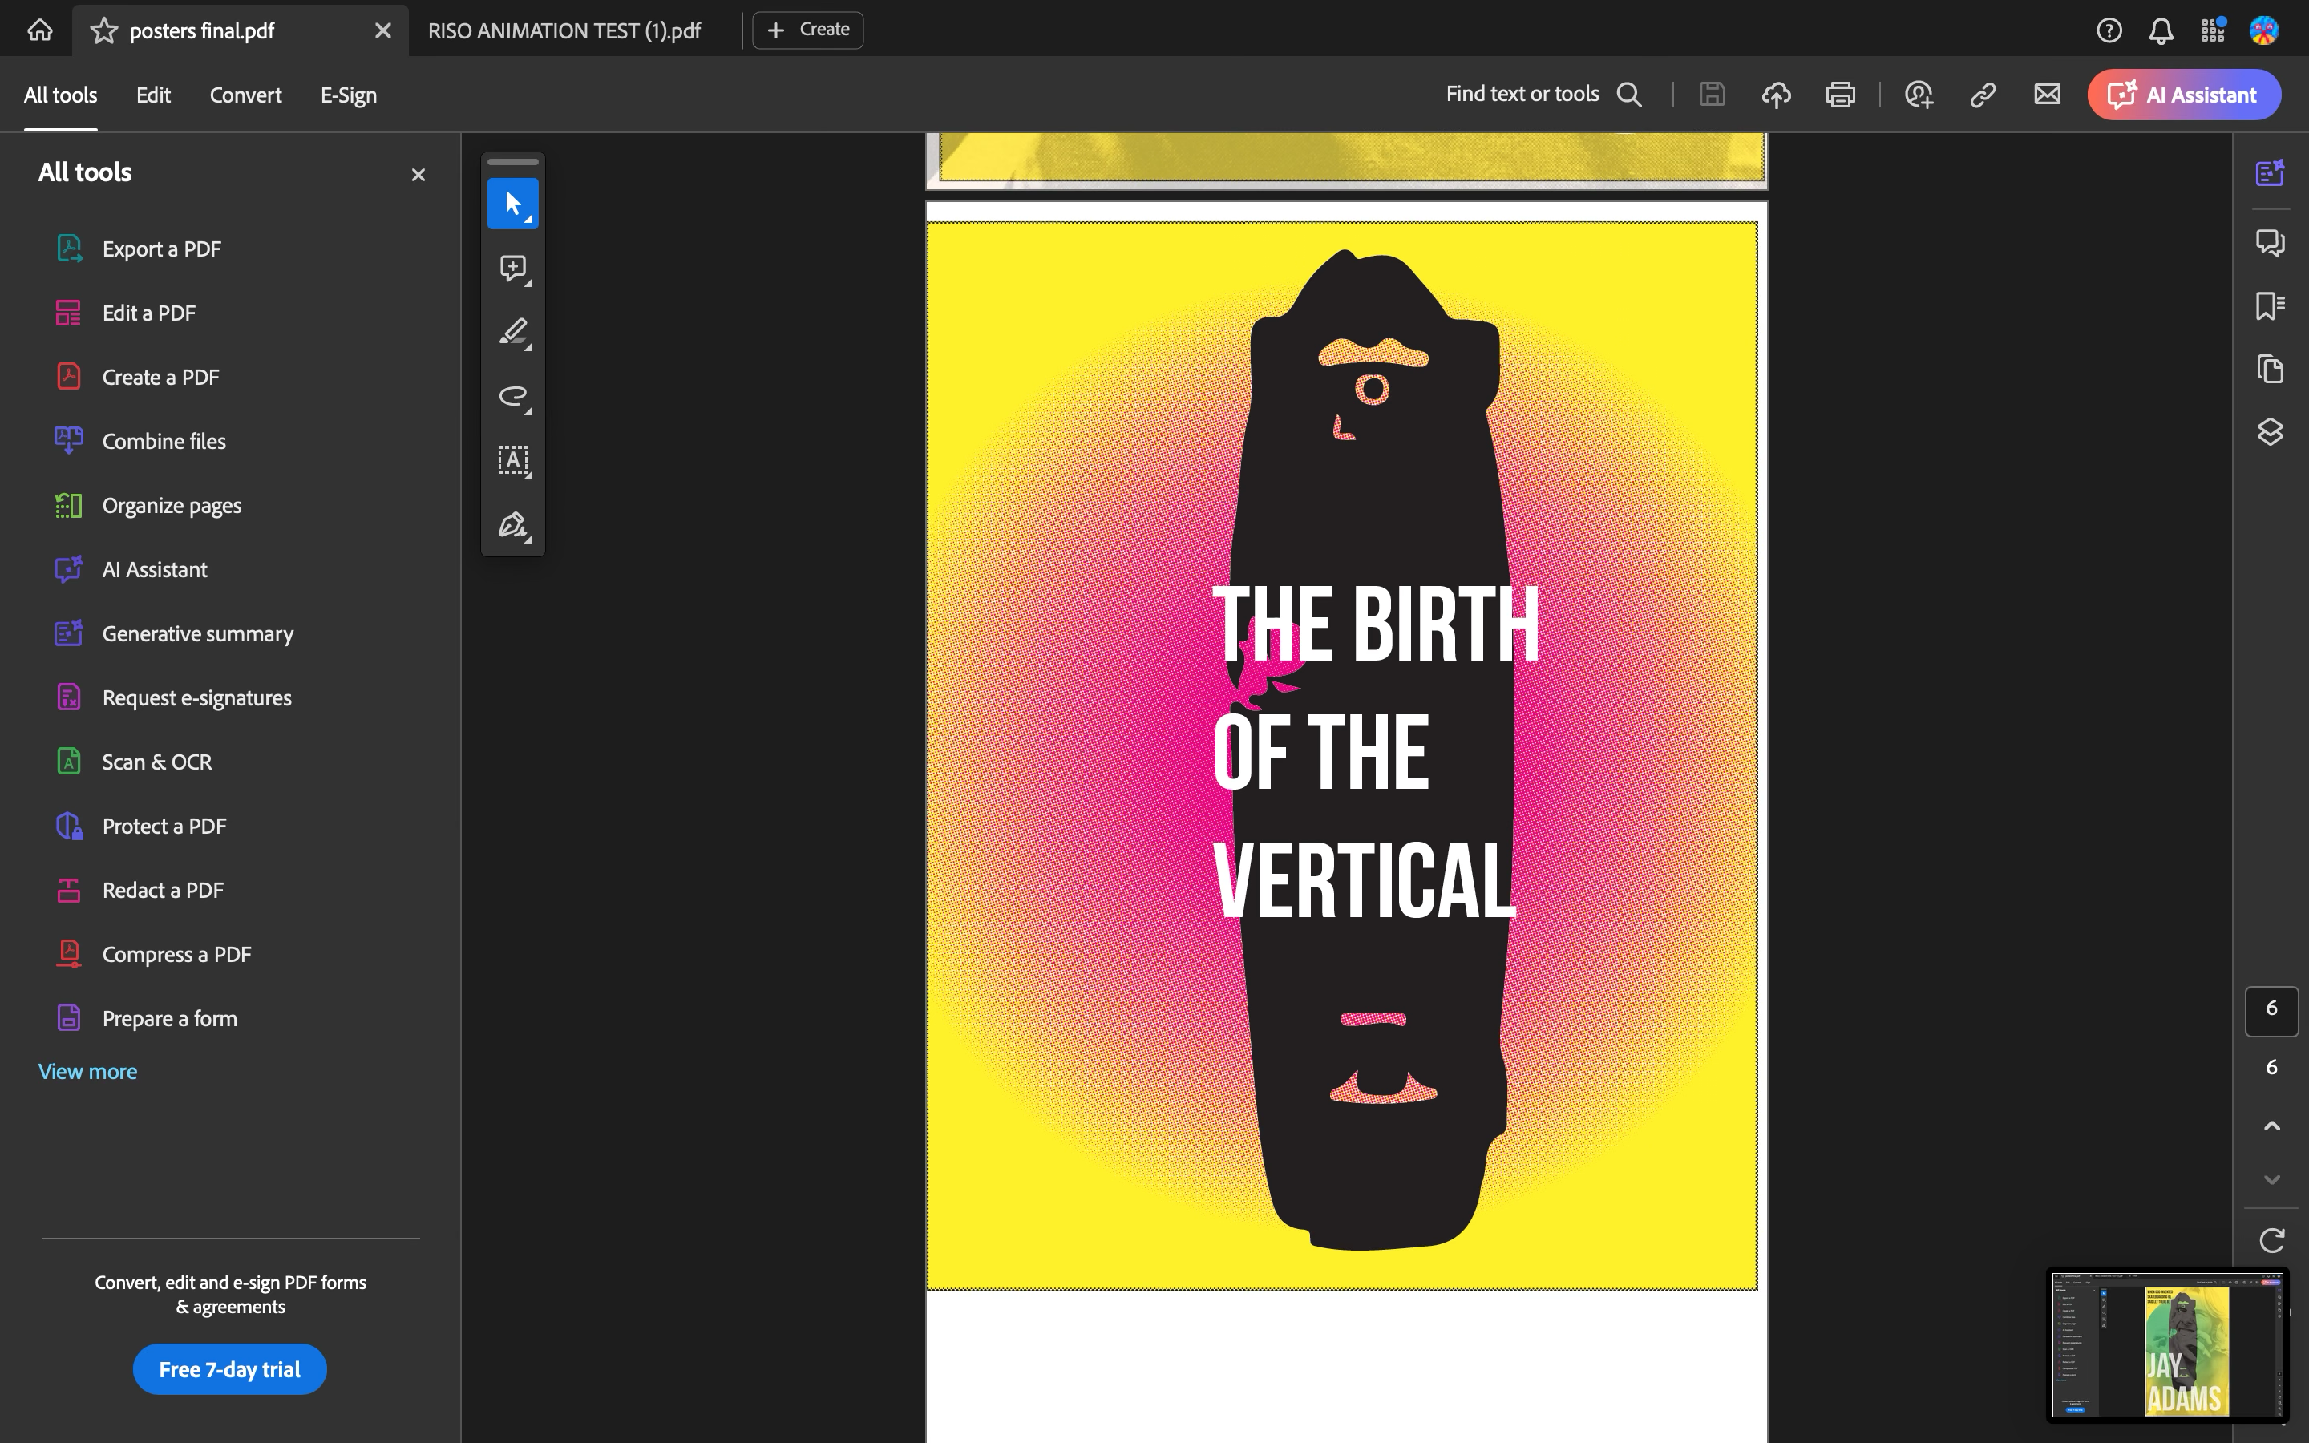
Task: Open the bookmarks panel icon
Action: tap(2270, 305)
